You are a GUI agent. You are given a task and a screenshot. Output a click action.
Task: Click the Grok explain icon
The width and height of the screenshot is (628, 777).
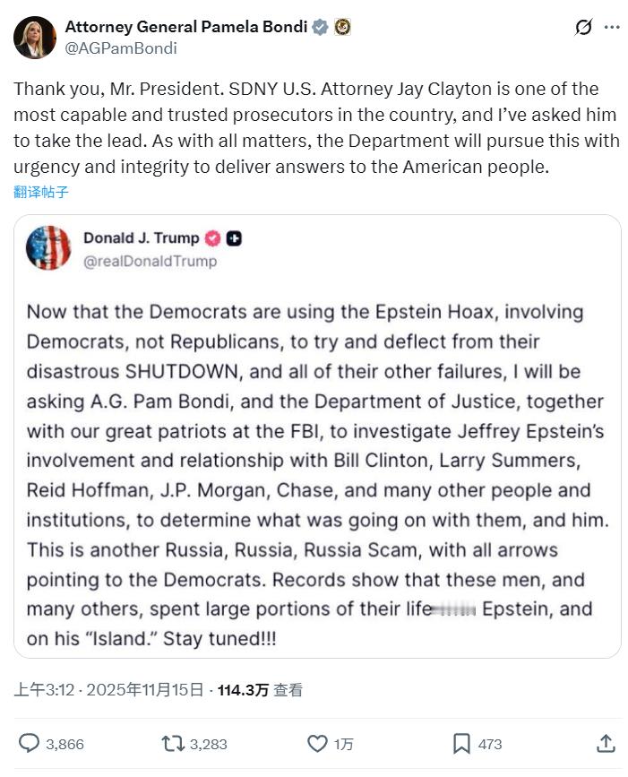click(x=583, y=28)
